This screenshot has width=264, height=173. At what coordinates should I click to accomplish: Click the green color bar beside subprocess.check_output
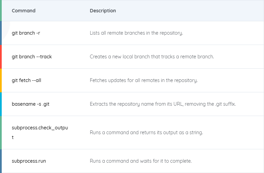[1, 132]
